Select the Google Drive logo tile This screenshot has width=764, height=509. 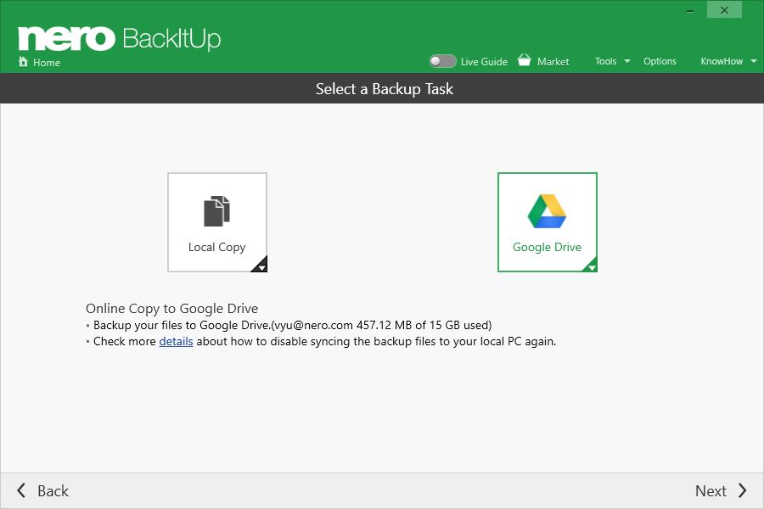click(x=548, y=221)
